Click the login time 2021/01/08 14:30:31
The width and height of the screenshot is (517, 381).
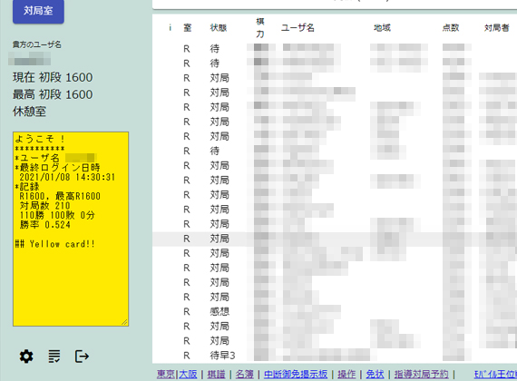click(67, 177)
